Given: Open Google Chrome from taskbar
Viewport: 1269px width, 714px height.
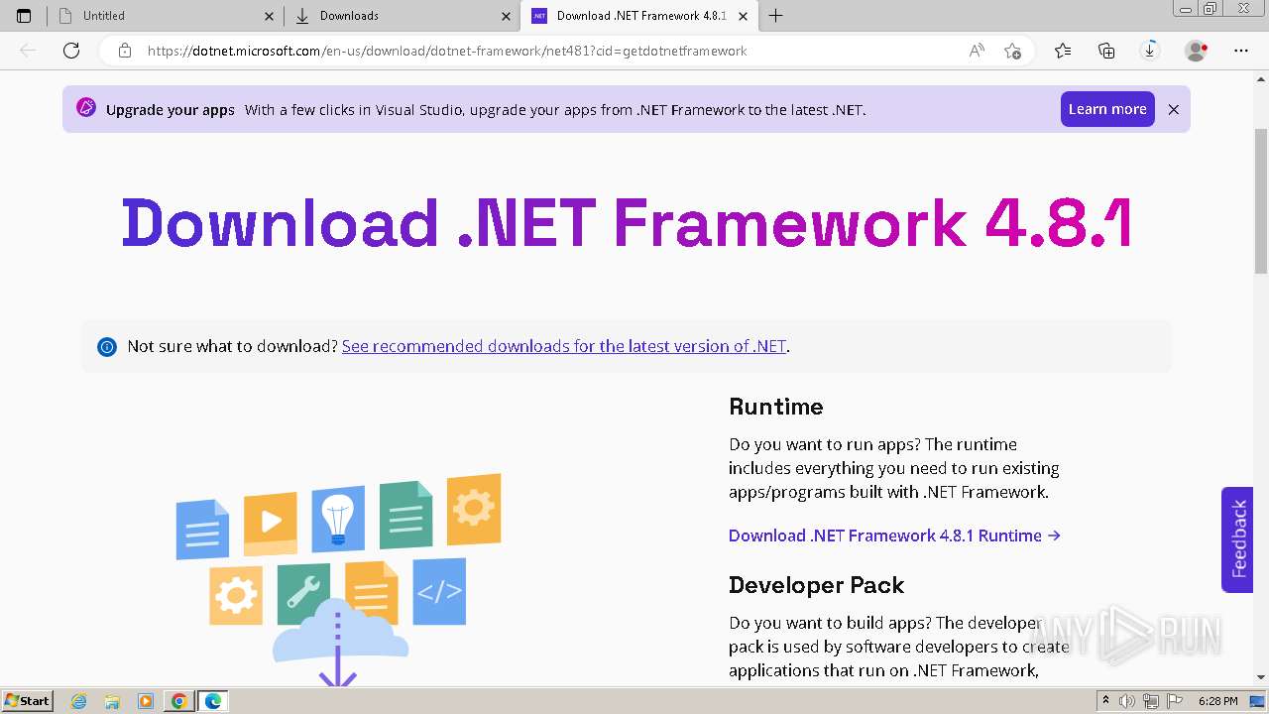Looking at the screenshot, I should [x=178, y=701].
